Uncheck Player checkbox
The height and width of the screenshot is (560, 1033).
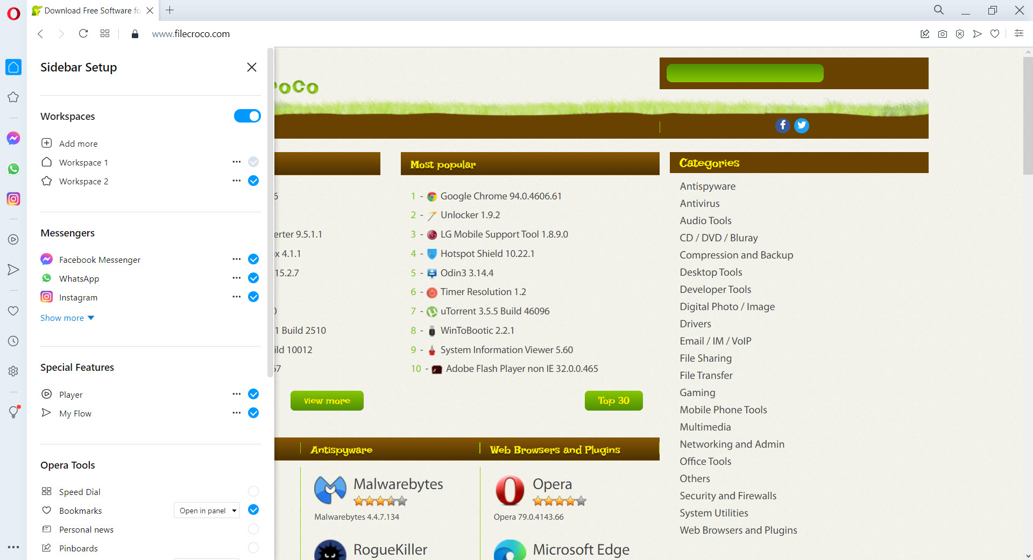tap(253, 394)
